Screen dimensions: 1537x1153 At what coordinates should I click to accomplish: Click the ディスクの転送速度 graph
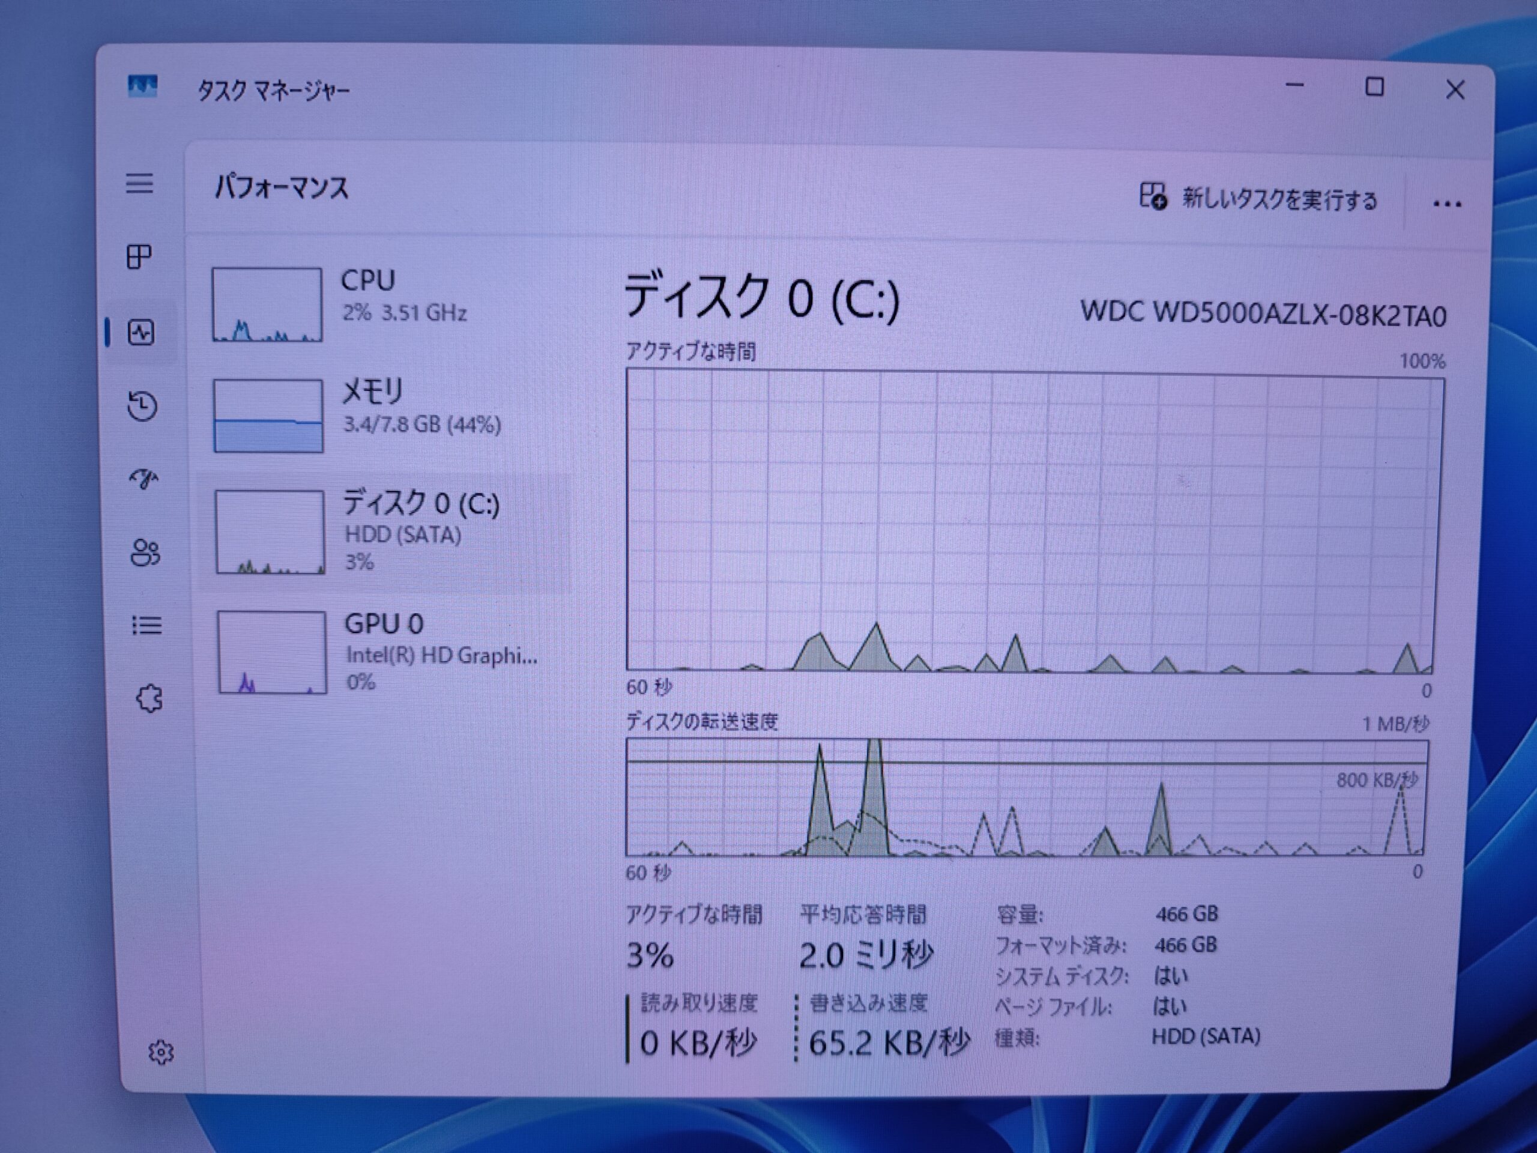coord(1027,797)
